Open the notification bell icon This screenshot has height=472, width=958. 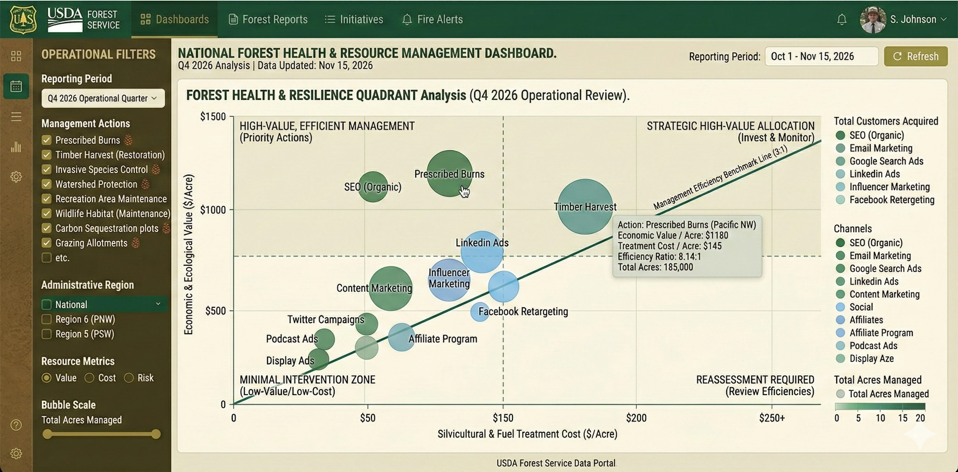[842, 19]
